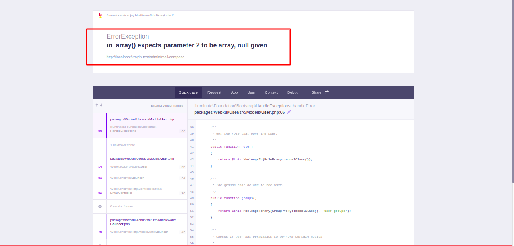Viewport: 514px width, 246px height.
Task: Click "Expand vendor frames" to show hidden frames
Action: (x=167, y=105)
